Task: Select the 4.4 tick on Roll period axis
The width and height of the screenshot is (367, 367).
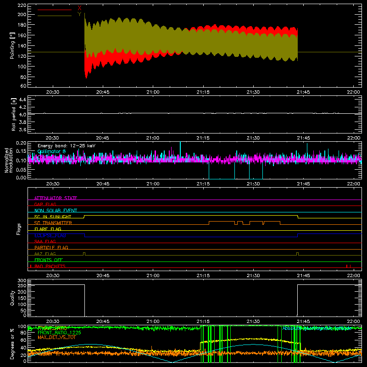Action: point(22,100)
